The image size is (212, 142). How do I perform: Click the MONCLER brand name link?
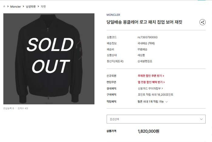click(x=113, y=15)
